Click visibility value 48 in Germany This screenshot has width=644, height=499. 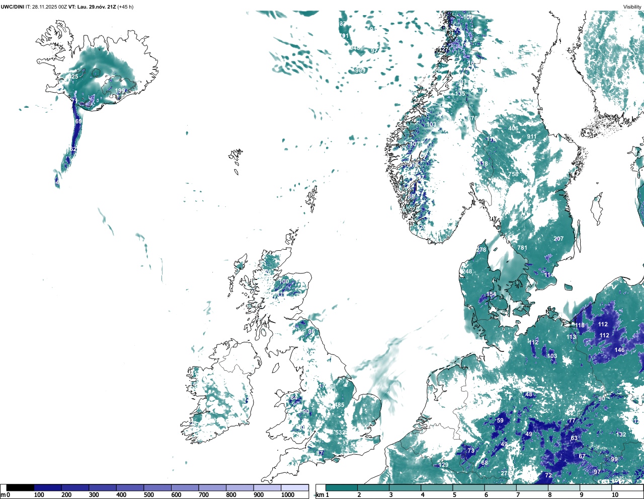tap(529, 395)
